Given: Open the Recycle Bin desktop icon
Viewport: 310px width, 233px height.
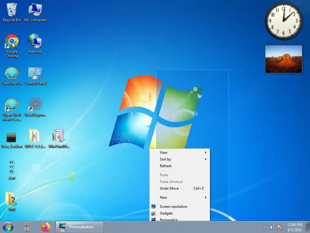Looking at the screenshot, I should [12, 12].
